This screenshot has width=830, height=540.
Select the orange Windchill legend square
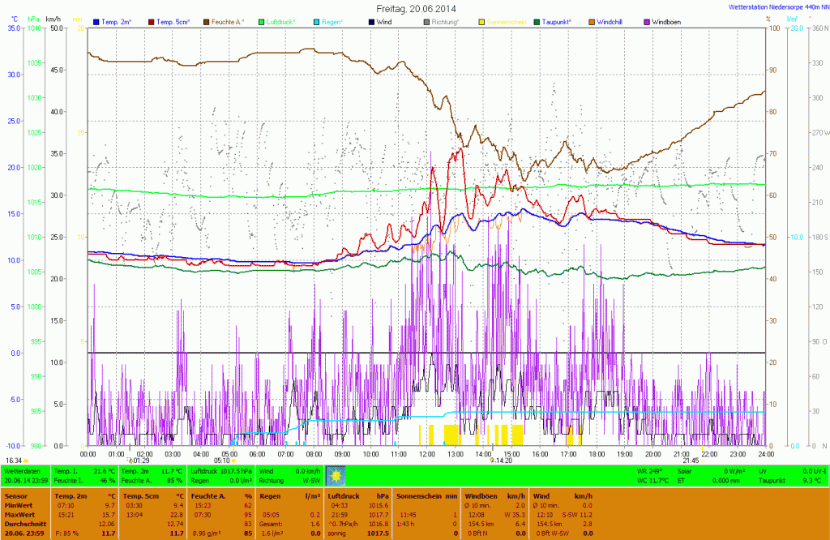(x=592, y=21)
